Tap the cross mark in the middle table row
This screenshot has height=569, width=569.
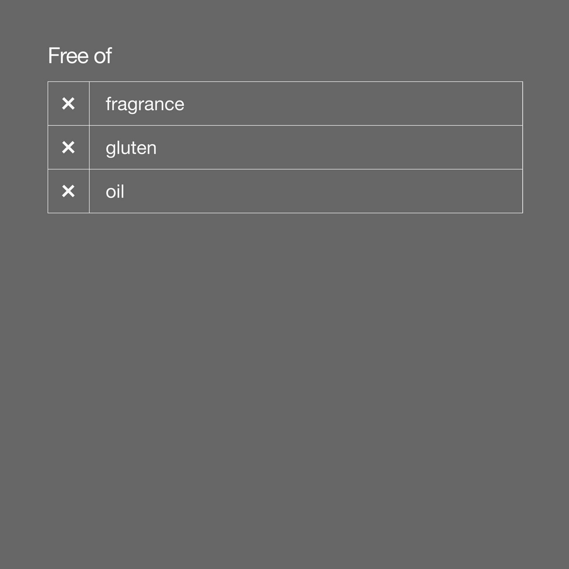68,147
